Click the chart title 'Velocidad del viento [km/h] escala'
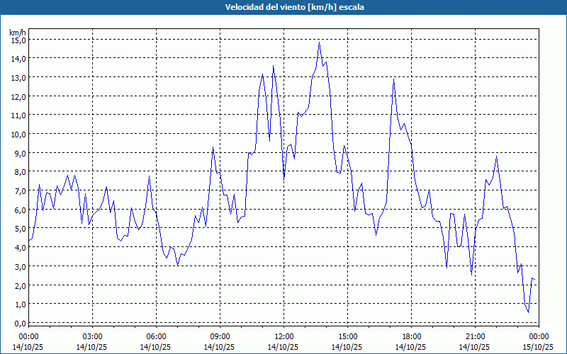Image resolution: width=567 pixels, height=354 pixels. 283,7
